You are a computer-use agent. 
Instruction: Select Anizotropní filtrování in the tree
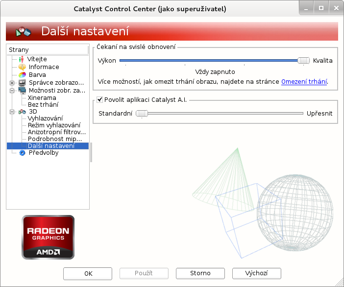pos(56,132)
